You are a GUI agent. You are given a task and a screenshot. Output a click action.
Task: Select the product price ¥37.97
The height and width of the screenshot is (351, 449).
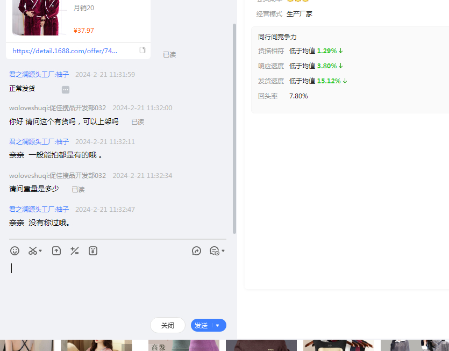click(x=84, y=30)
